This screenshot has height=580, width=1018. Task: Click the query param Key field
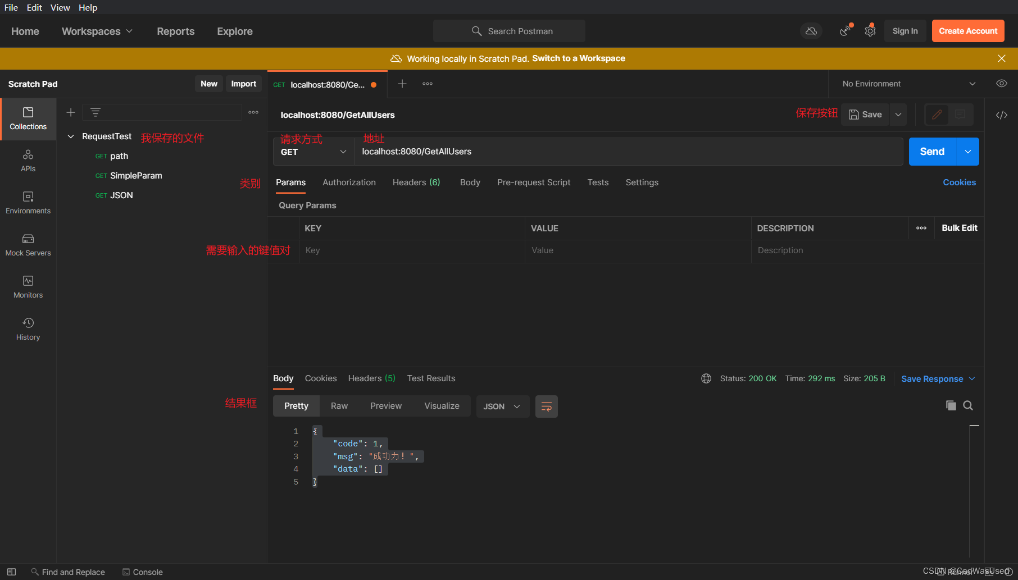412,250
